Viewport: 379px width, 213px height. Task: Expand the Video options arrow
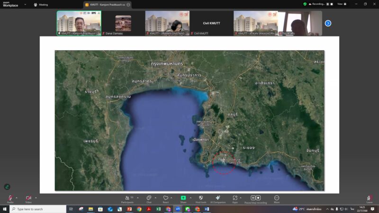[35, 197]
